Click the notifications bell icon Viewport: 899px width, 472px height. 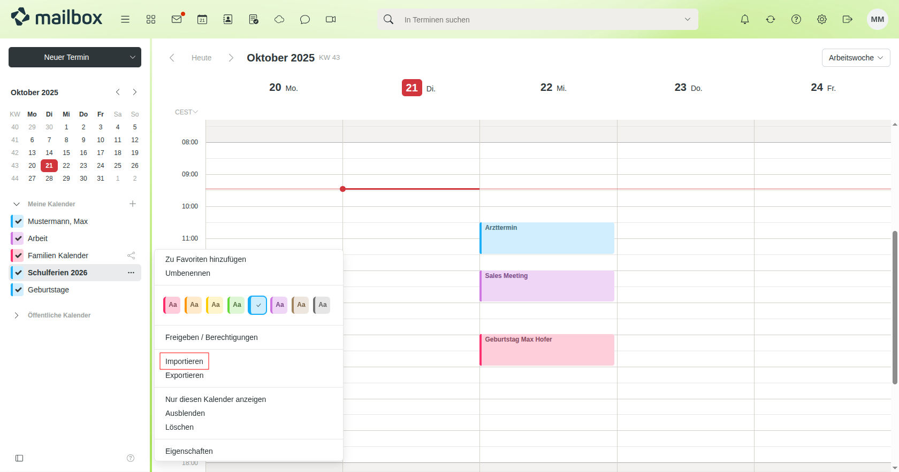745,19
